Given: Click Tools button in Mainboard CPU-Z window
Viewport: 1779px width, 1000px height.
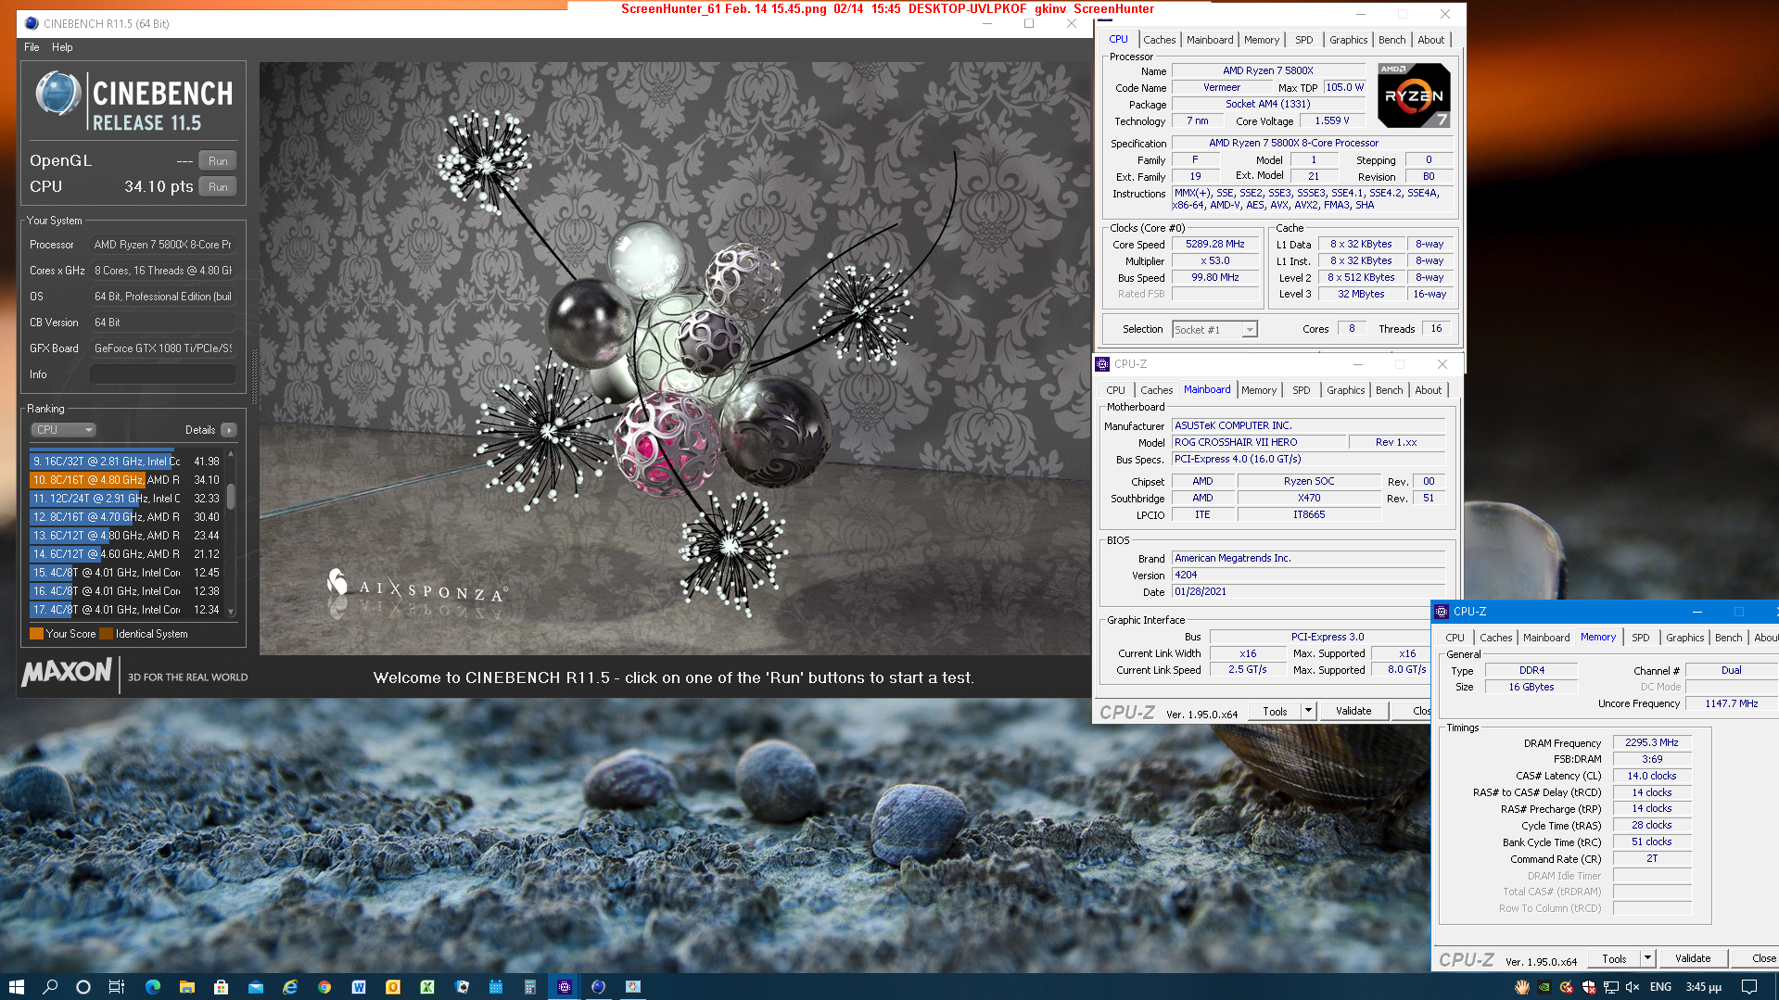Looking at the screenshot, I should 1275,711.
